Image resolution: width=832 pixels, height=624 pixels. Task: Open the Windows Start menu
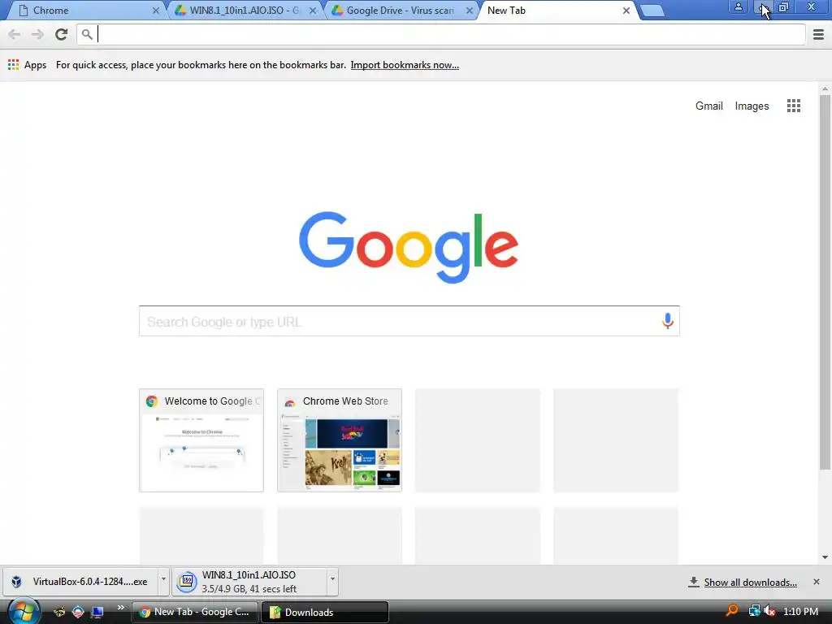(24, 612)
